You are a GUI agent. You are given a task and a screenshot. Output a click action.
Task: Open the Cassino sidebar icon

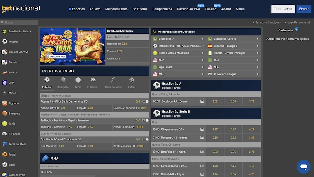[4, 62]
